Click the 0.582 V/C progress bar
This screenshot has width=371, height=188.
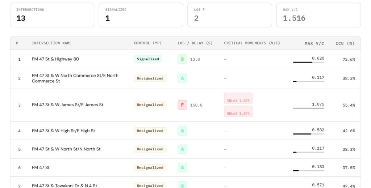coord(309,134)
